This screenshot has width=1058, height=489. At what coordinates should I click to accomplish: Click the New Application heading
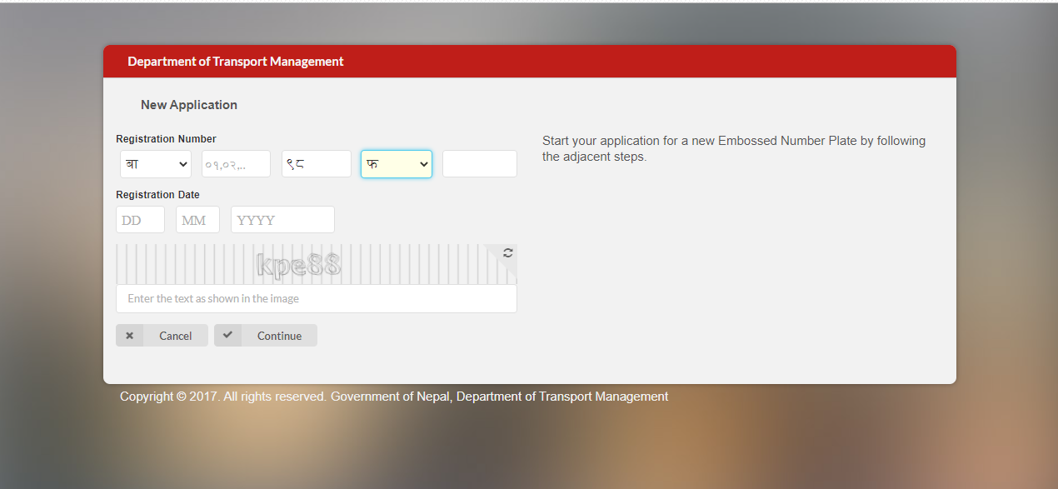[189, 105]
